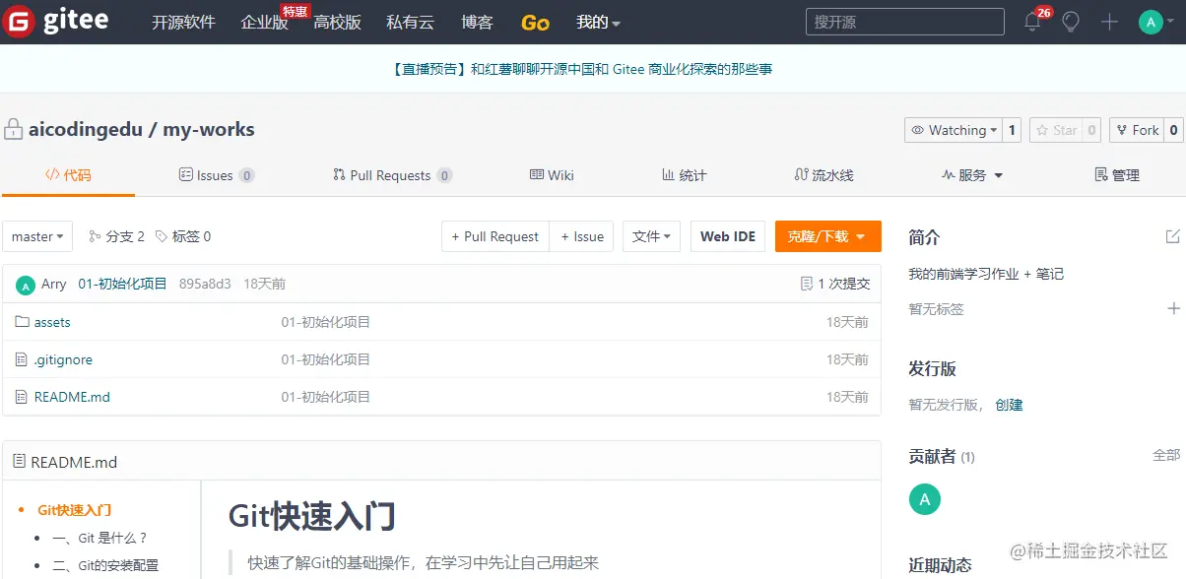Open the 流水线 tab
Image resolution: width=1186 pixels, height=579 pixels.
(x=824, y=175)
